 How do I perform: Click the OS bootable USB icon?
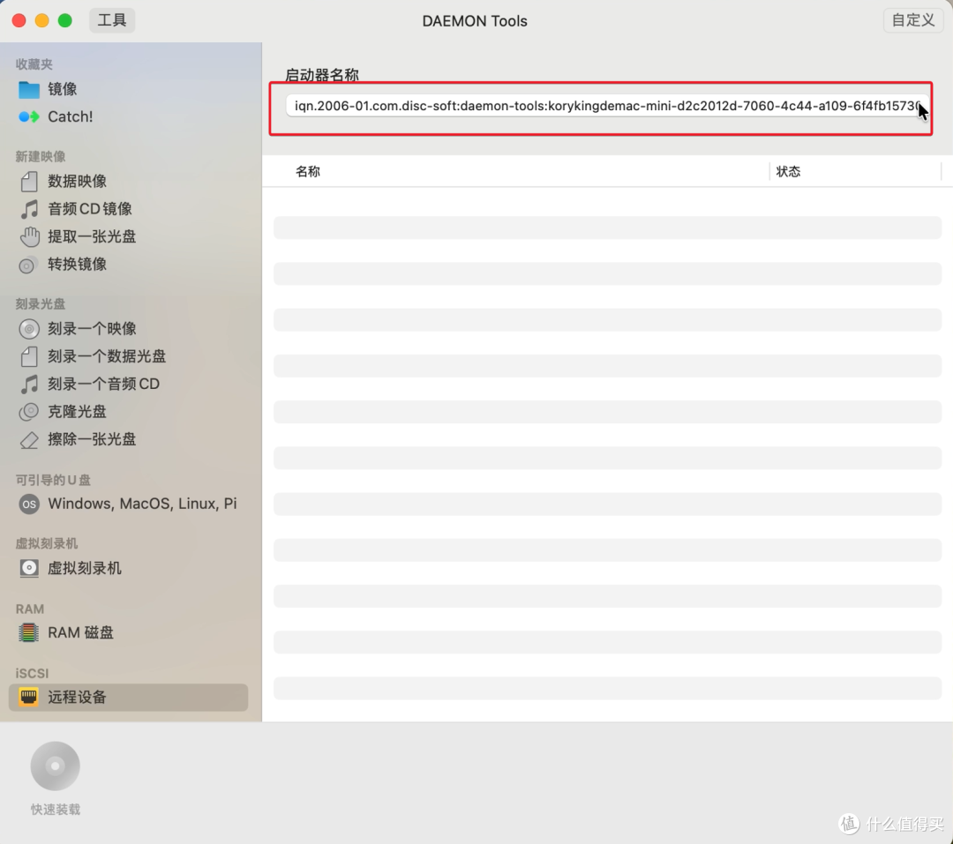point(28,504)
